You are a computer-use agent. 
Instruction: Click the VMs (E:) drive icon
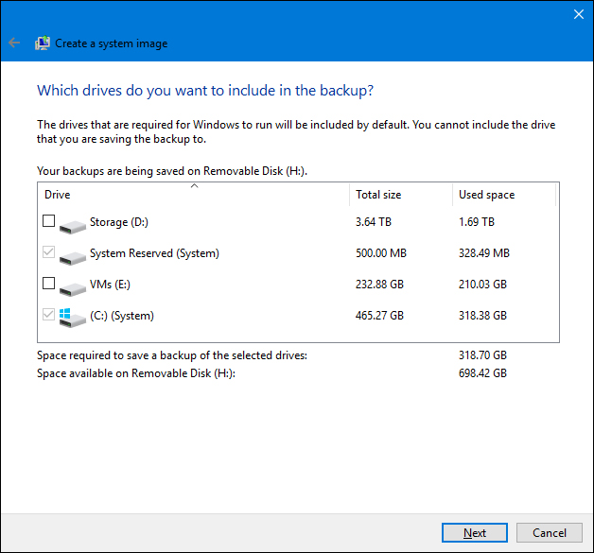pos(71,285)
